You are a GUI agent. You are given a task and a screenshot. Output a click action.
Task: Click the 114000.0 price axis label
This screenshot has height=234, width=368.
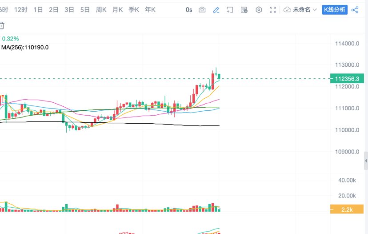point(347,44)
